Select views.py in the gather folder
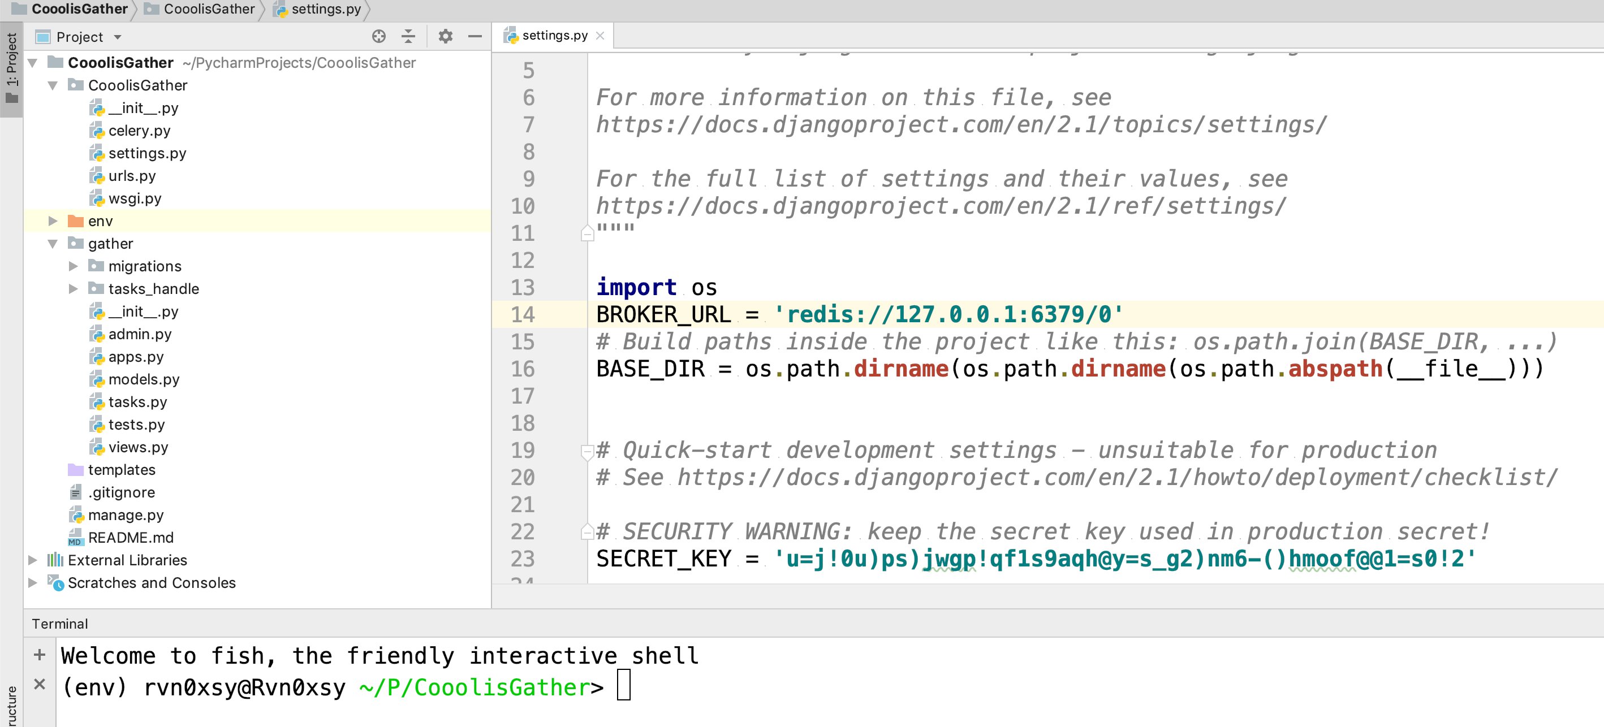1604x727 pixels. click(x=138, y=447)
